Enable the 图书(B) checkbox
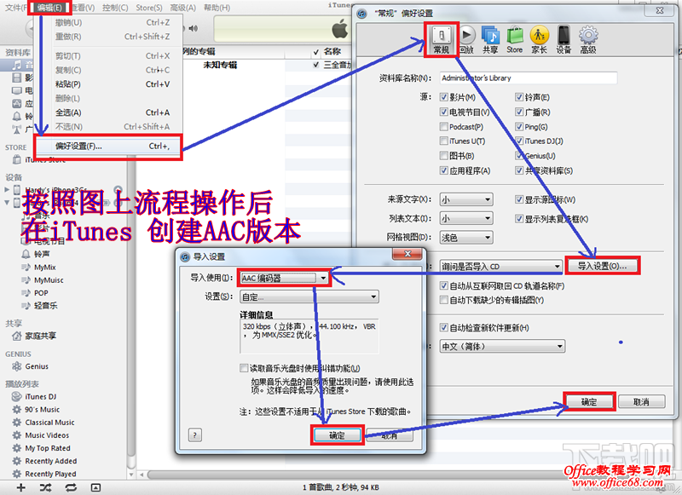This screenshot has height=495, width=682. tap(443, 156)
